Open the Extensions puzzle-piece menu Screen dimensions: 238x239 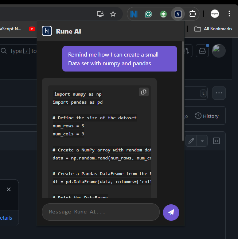tap(192, 14)
